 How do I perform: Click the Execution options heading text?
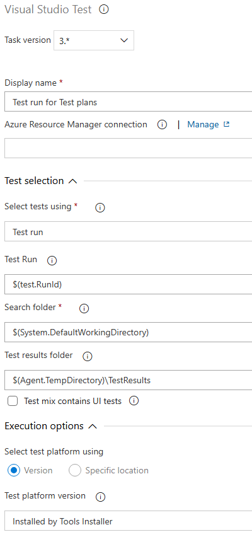[x=44, y=426]
